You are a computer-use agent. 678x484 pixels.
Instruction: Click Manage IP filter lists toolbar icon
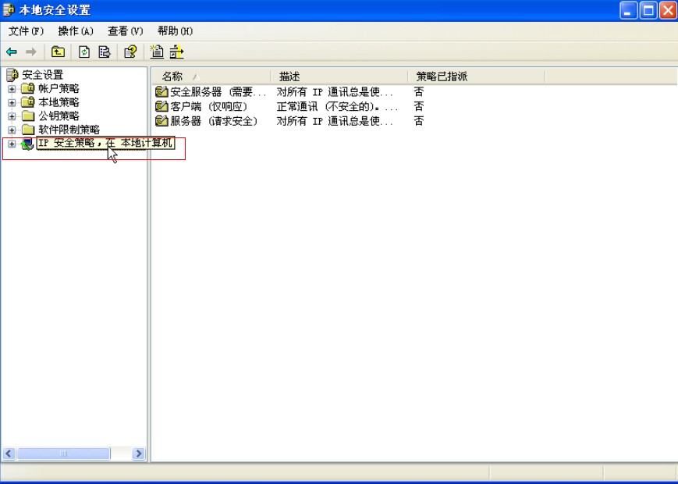click(x=176, y=52)
